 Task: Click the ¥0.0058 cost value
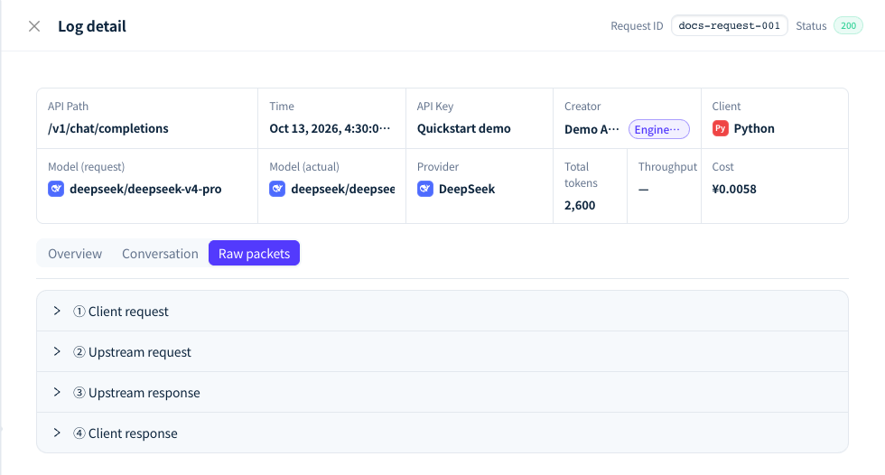tap(734, 189)
